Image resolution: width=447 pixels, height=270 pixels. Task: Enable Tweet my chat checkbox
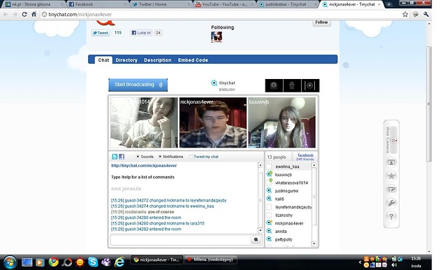pyautogui.click(x=191, y=157)
